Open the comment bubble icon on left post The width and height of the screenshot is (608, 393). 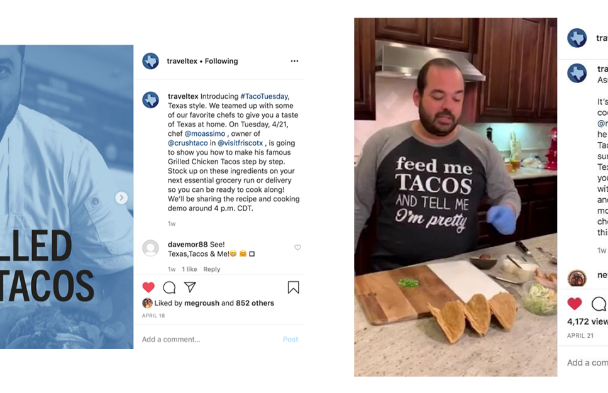tap(170, 287)
